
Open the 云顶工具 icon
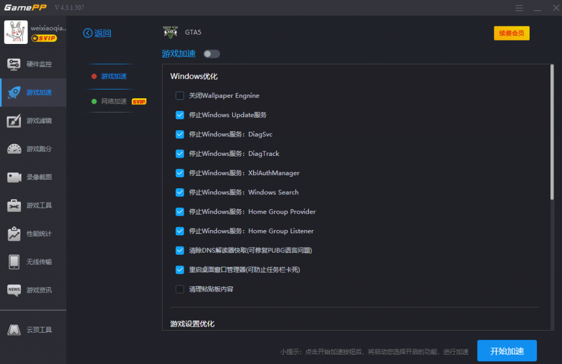pyautogui.click(x=14, y=330)
